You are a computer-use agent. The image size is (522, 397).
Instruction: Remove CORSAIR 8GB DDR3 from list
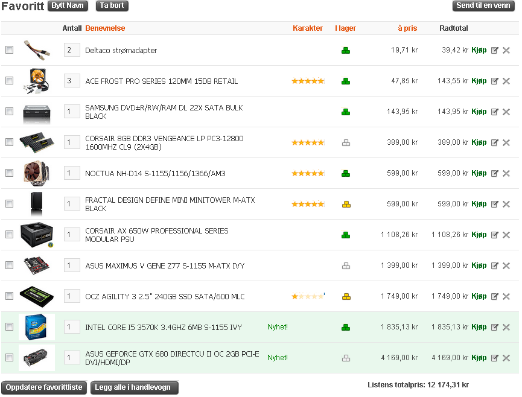click(x=506, y=142)
